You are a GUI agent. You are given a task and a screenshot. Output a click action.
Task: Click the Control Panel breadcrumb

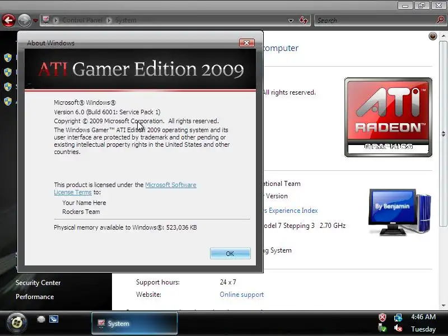82,20
